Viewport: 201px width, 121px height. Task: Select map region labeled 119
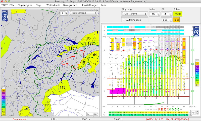[51, 93]
